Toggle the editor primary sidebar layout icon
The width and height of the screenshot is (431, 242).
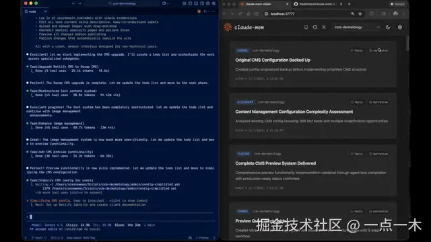(190, 3)
